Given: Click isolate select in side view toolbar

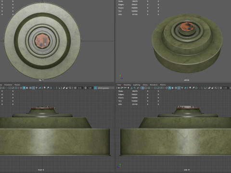Looking at the screenshot, I should 205,88.
